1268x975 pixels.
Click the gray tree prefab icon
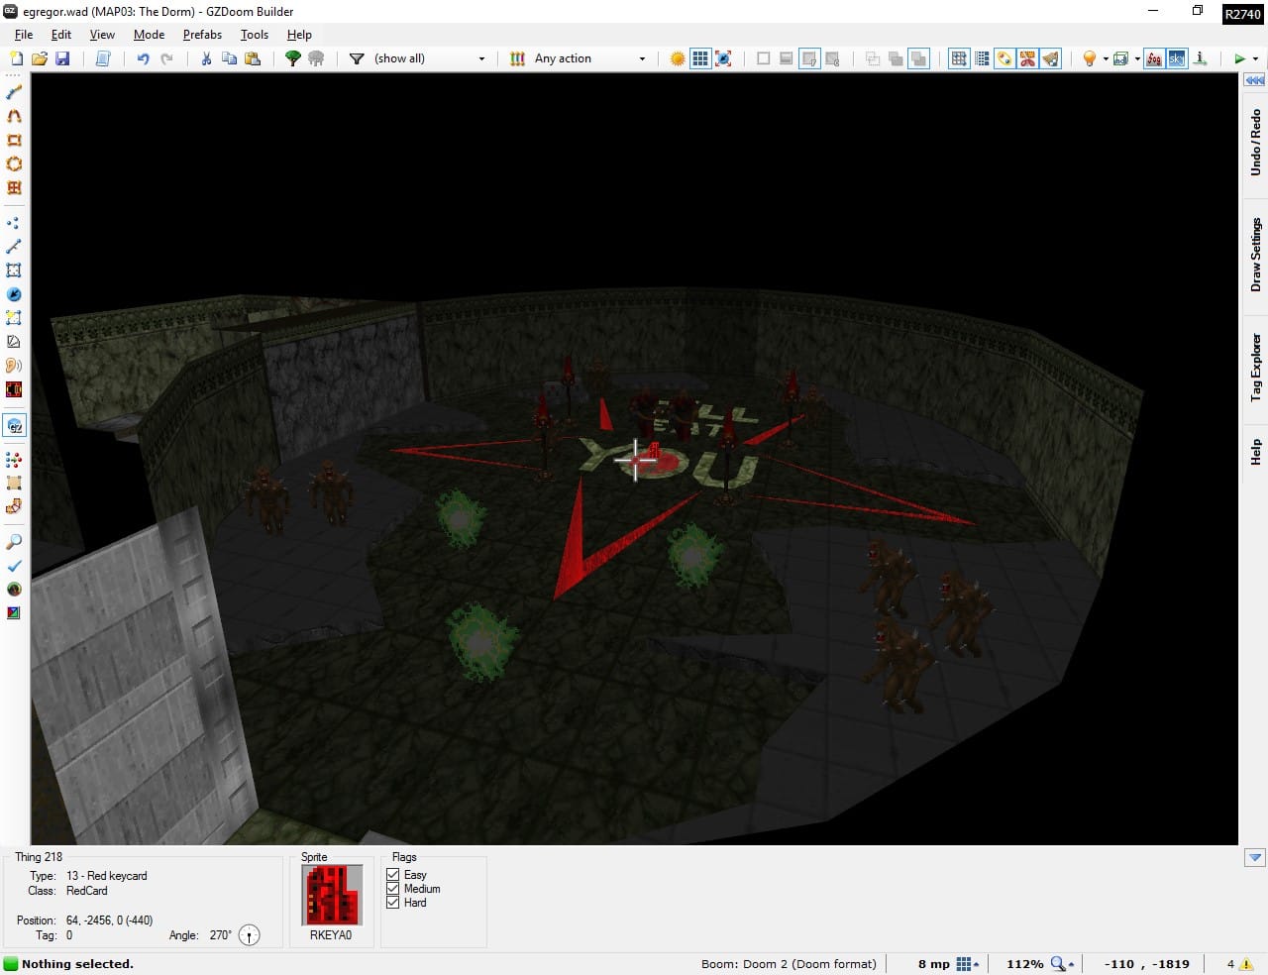click(x=316, y=58)
